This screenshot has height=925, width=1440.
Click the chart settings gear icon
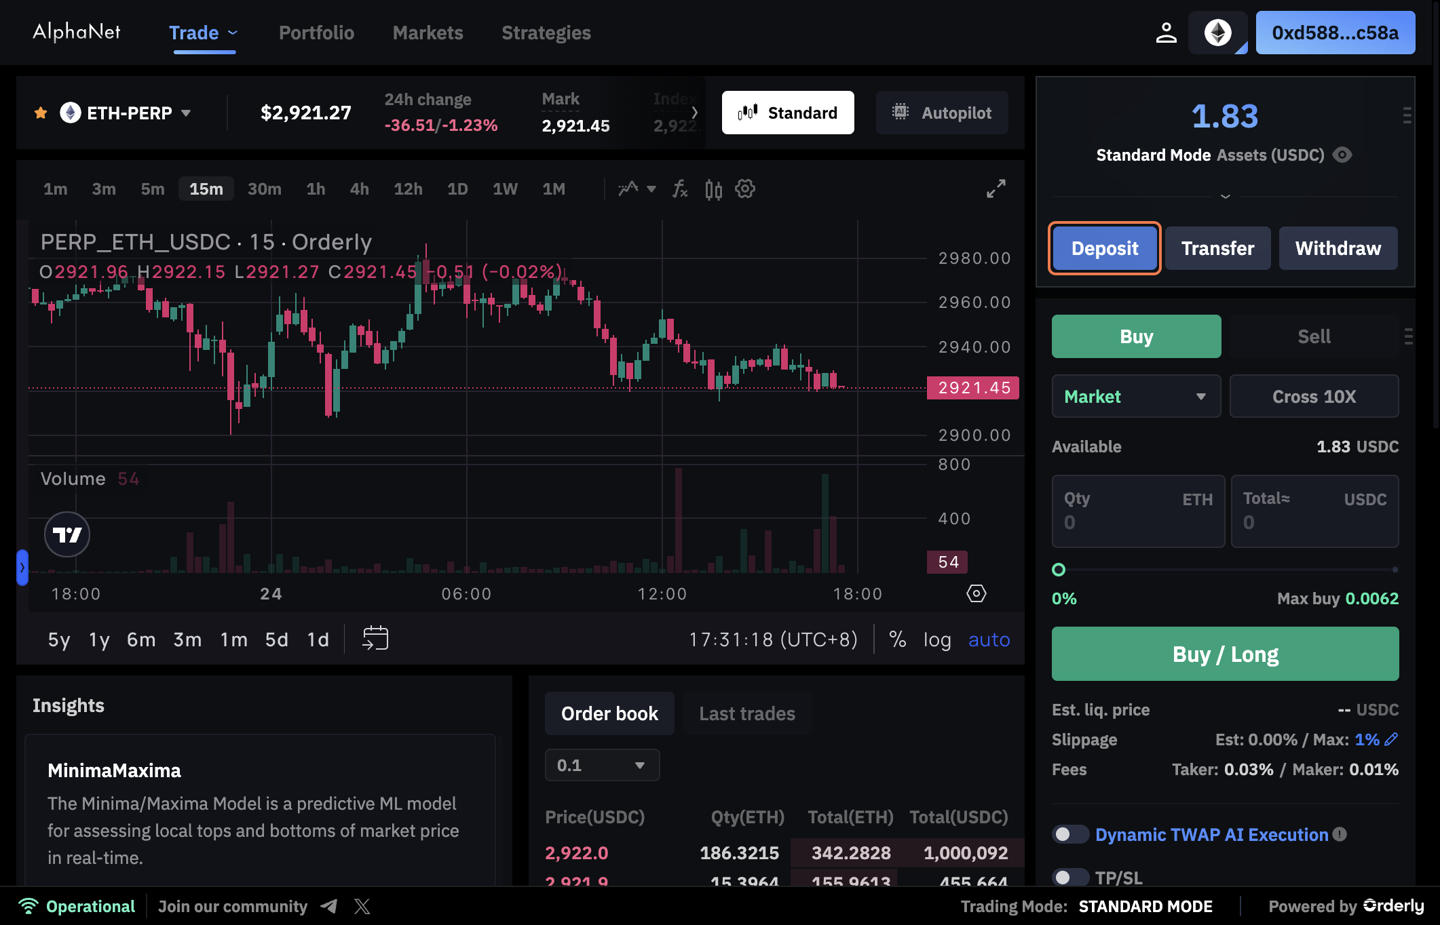tap(745, 189)
